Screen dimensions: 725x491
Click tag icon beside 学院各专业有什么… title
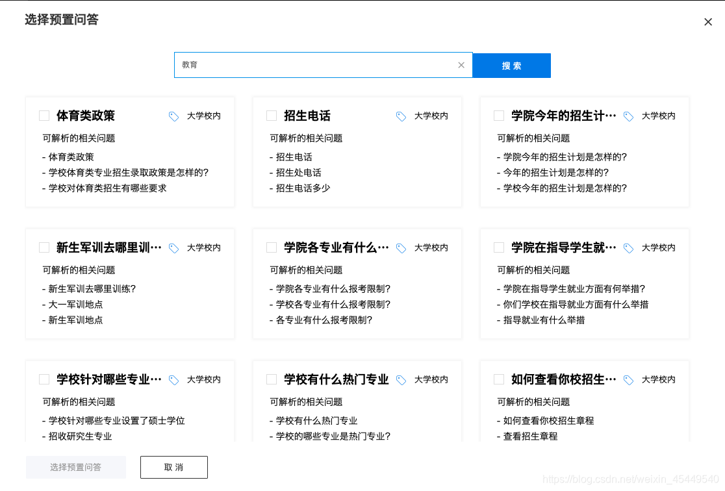point(401,248)
